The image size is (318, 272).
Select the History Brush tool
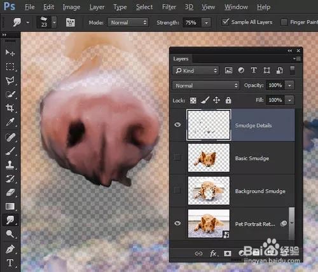pos(10,179)
